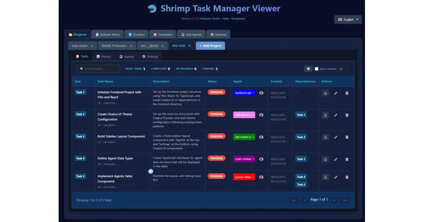Sort by the Status column header
424x222 pixels.
[212, 81]
